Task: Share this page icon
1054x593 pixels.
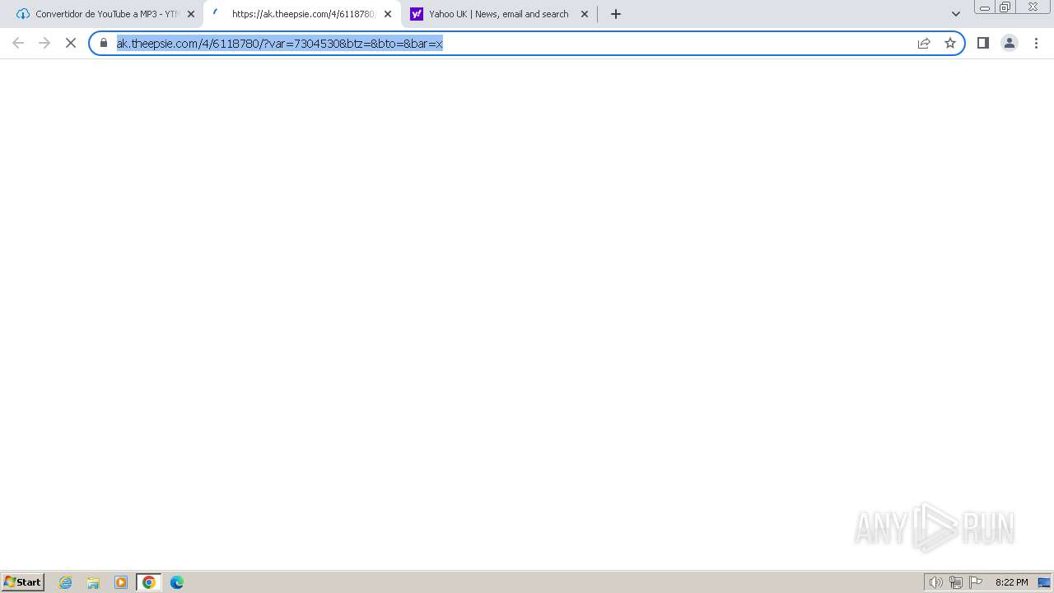Action: click(924, 43)
